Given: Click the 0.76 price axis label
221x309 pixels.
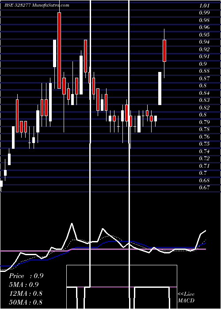Looking at the screenshot, I should [x=204, y=137].
